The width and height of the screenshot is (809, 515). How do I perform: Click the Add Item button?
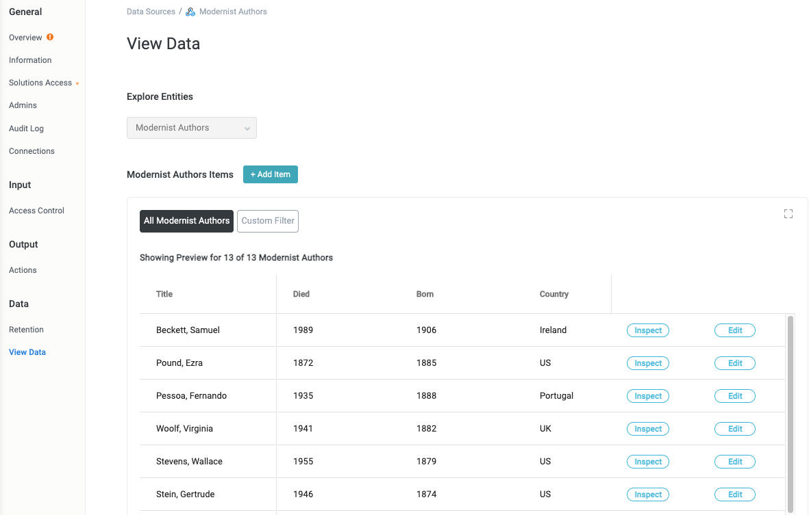point(270,174)
